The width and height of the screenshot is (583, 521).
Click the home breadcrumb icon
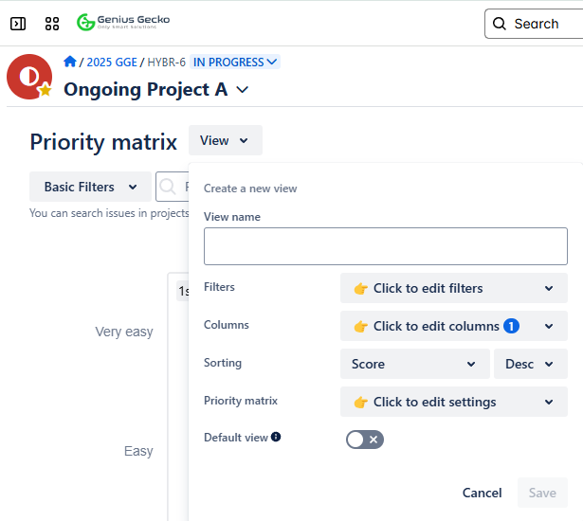point(70,62)
